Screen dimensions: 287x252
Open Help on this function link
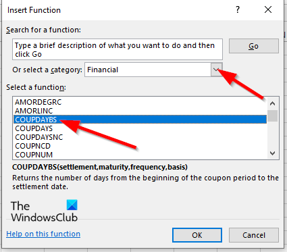(x=43, y=234)
